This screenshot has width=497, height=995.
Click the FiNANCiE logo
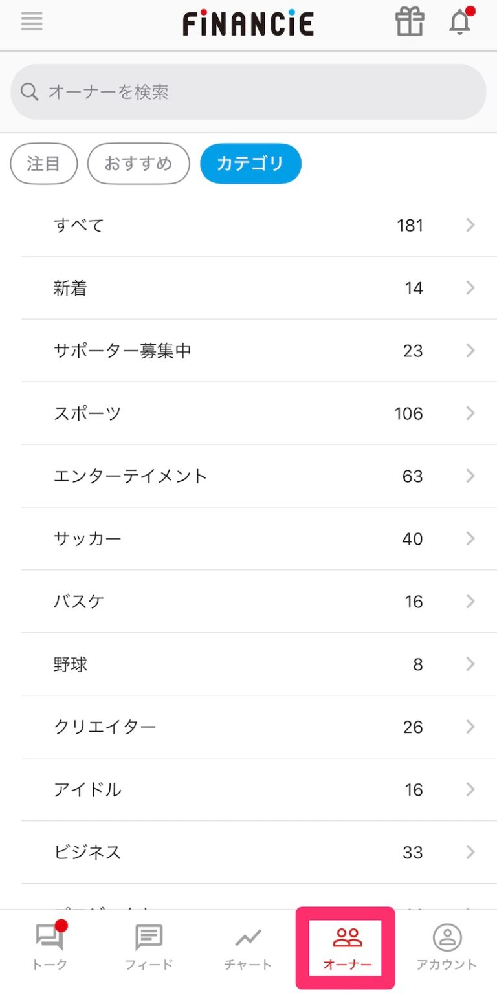[x=248, y=24]
